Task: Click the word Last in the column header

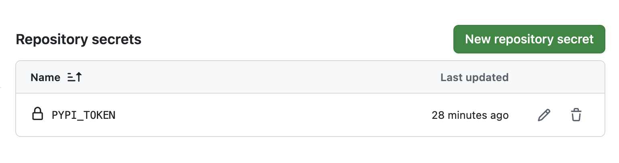Action: (449, 77)
